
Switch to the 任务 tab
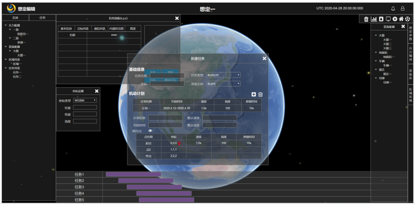tap(42, 18)
